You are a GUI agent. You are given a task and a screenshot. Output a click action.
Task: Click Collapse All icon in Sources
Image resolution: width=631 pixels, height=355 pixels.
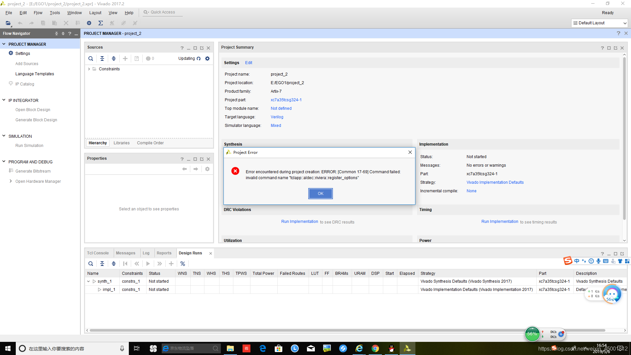[102, 59]
